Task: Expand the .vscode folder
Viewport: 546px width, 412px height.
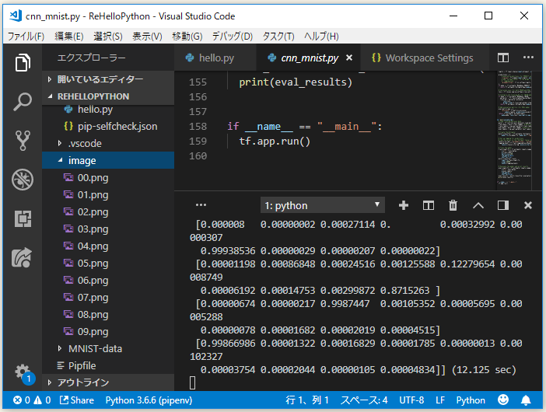Action: [108, 143]
